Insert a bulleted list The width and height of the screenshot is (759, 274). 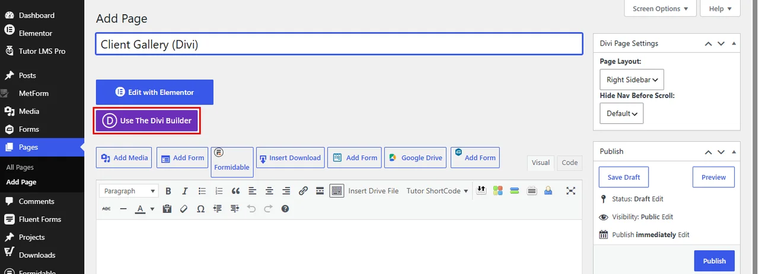(x=202, y=191)
